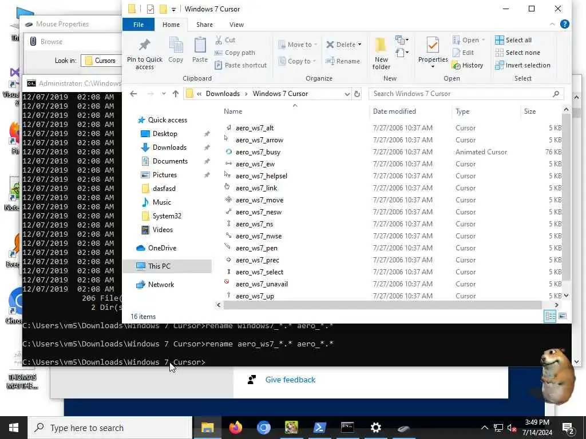Open Desktop in the navigation pane
This screenshot has width=586, height=439.
click(165, 134)
